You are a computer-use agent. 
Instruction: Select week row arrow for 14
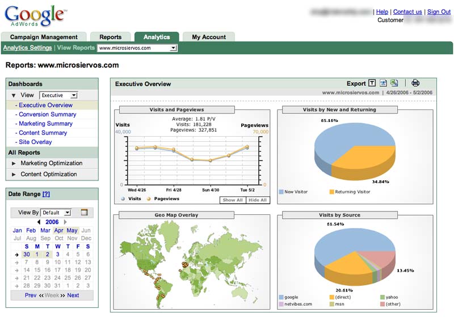pos(16,270)
